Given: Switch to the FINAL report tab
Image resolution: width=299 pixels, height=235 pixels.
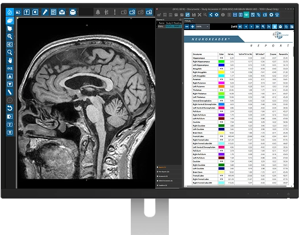Looking at the screenshot, I should coord(188,21).
